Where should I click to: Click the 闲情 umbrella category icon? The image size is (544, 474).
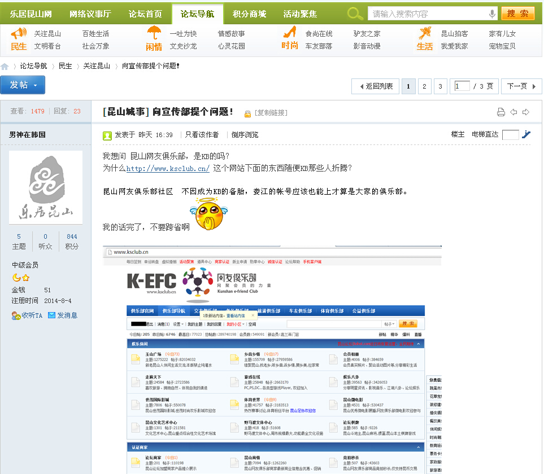click(154, 34)
